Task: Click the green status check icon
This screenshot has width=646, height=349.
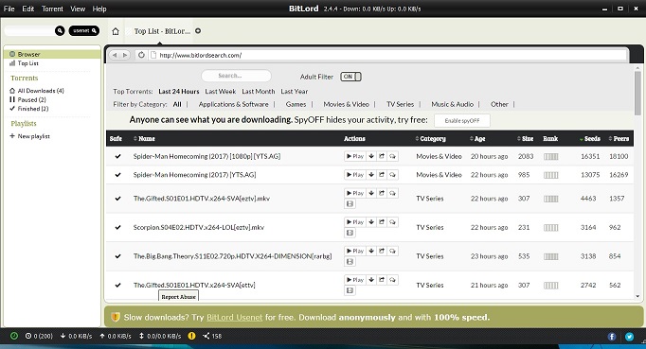Action: 14,336
